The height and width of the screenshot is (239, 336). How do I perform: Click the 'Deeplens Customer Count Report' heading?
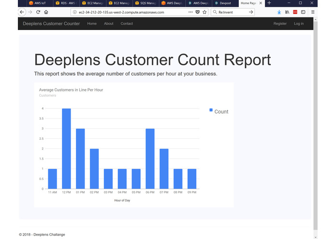(x=153, y=60)
